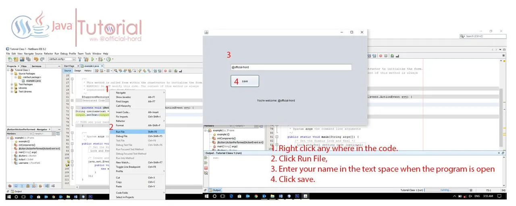The height and width of the screenshot is (206, 516).
Task: Select Fix Imports in context menu
Action: click(x=137, y=117)
